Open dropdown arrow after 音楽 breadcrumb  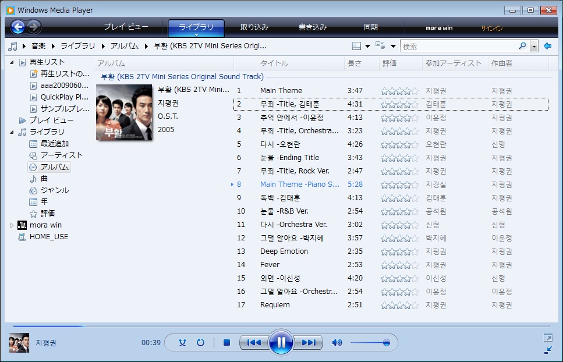tap(53, 46)
